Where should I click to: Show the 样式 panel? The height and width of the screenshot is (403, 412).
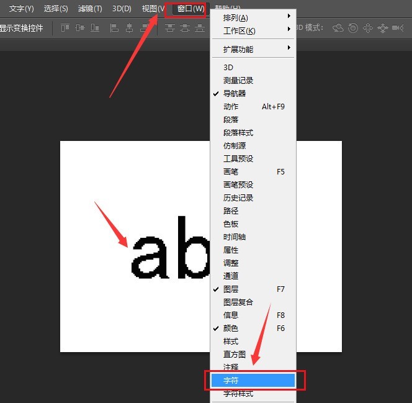pyautogui.click(x=253, y=342)
